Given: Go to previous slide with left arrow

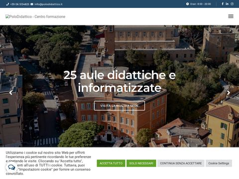Looking at the screenshot, I should click(x=11, y=92).
